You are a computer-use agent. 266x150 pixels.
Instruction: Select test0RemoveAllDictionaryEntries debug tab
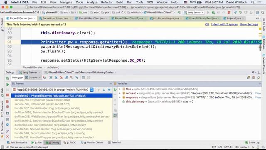[81, 72]
